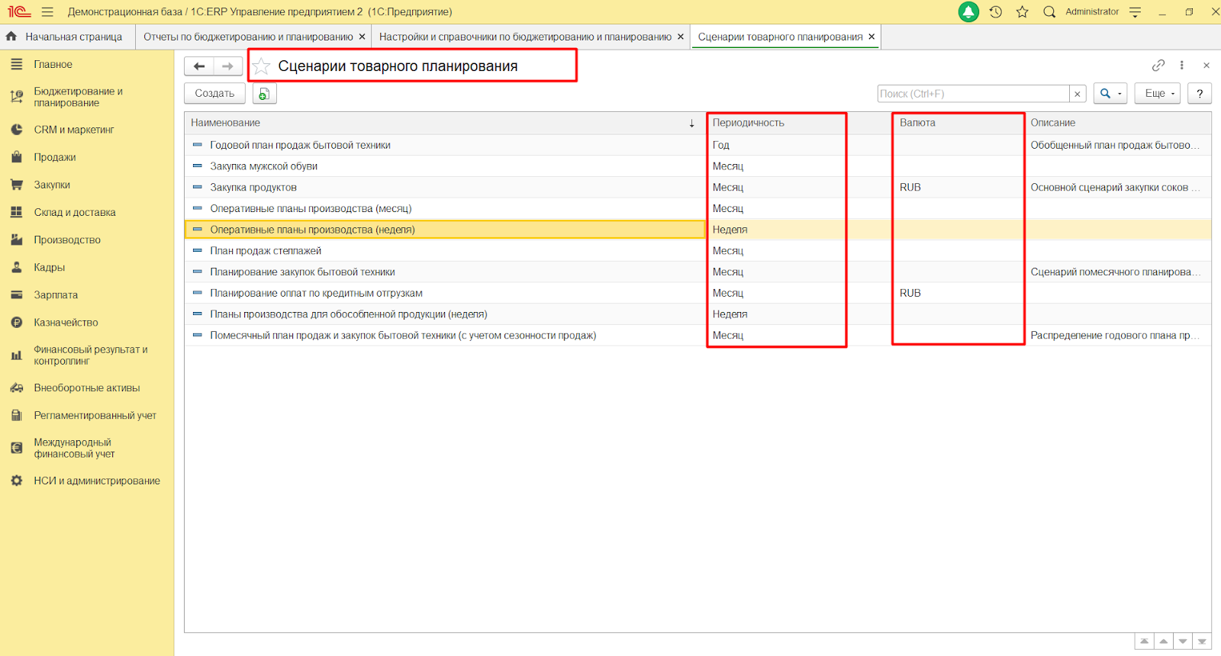
Task: Open the history clock icon
Action: point(996,12)
